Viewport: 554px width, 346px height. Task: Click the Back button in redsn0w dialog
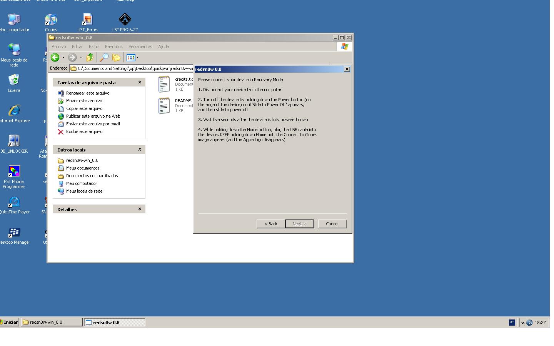(x=271, y=224)
